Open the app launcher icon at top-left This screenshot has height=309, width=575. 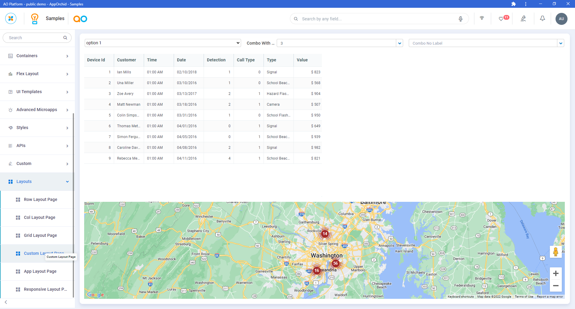click(x=11, y=19)
